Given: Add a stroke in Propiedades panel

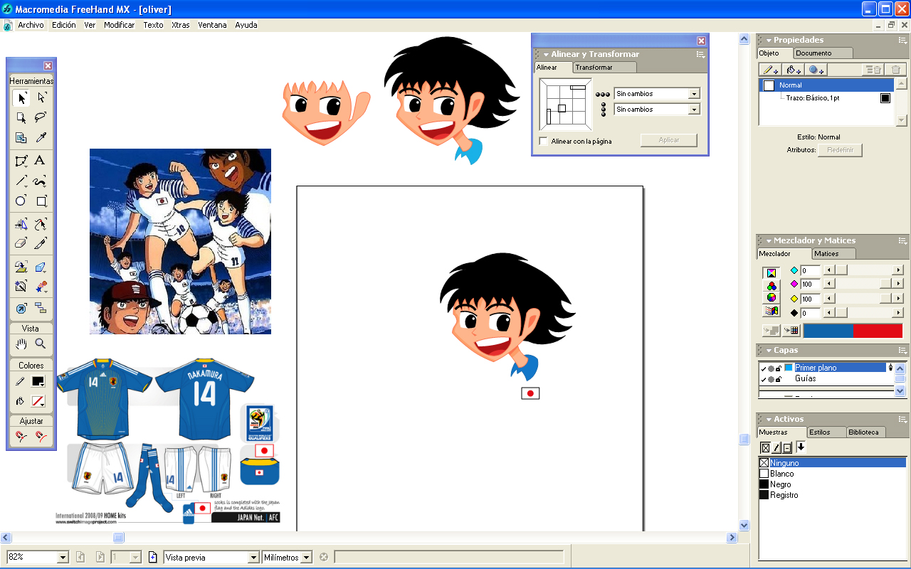Looking at the screenshot, I should click(x=770, y=70).
